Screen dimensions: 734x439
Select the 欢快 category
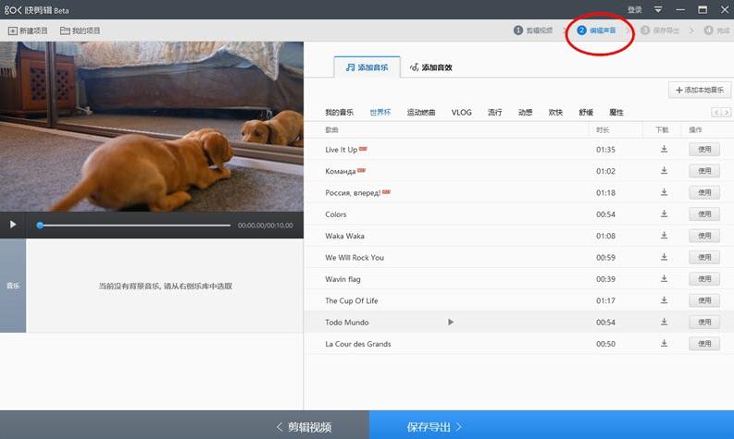click(555, 112)
